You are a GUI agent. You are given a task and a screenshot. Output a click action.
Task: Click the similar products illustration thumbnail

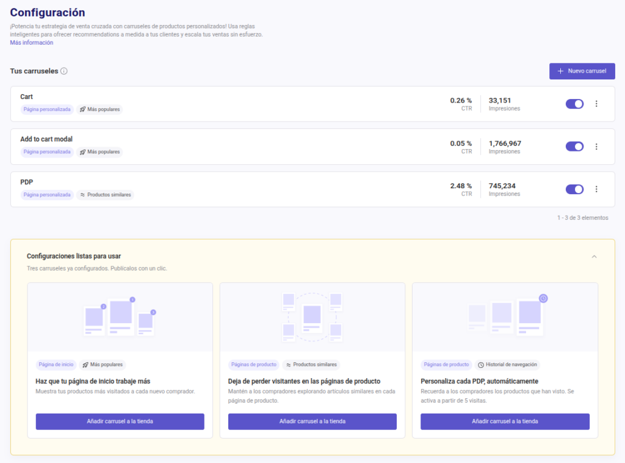coord(312,318)
